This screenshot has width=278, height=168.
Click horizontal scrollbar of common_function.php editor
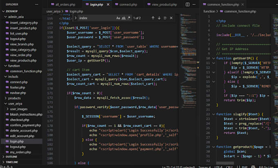coord(225,163)
